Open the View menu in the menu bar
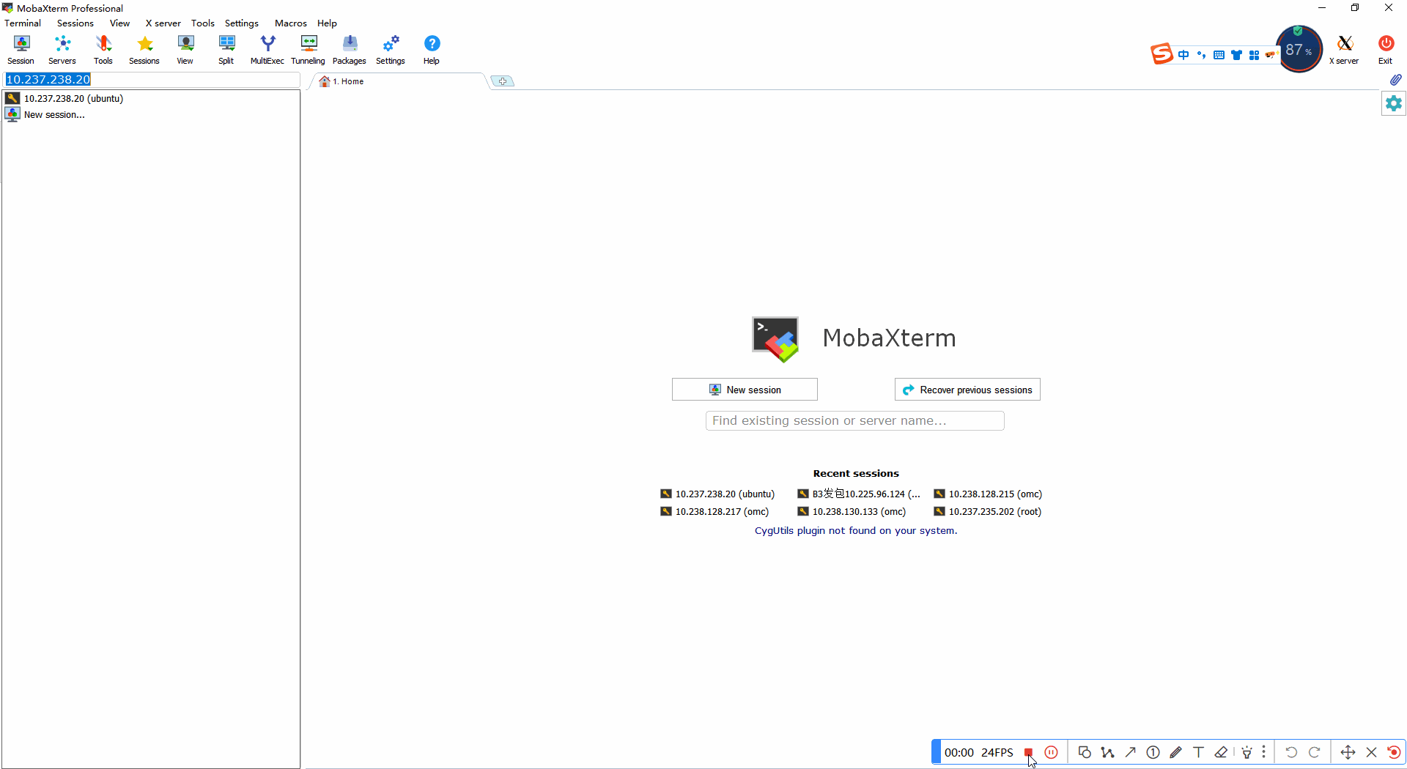The image size is (1407, 769). click(119, 23)
